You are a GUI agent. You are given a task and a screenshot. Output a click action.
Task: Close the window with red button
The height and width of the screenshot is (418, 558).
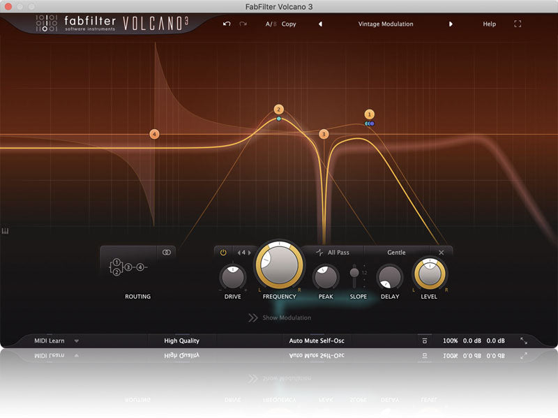(x=8, y=6)
